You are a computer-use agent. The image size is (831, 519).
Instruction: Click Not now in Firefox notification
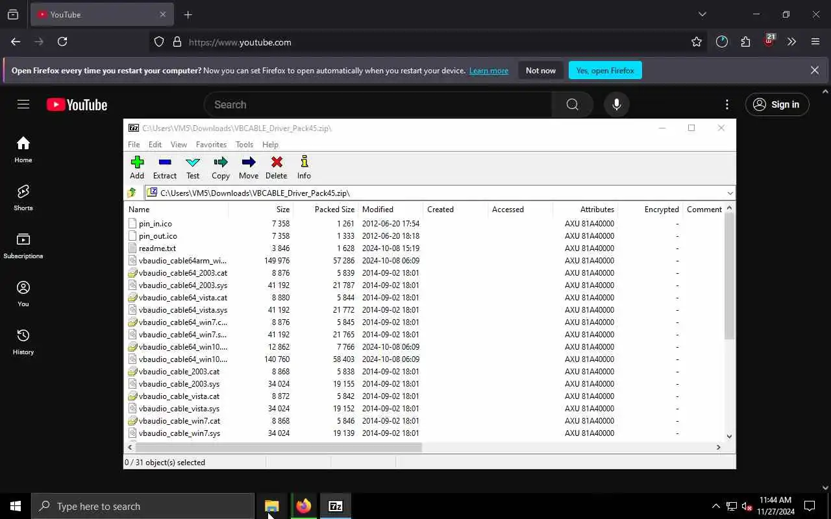point(541,70)
